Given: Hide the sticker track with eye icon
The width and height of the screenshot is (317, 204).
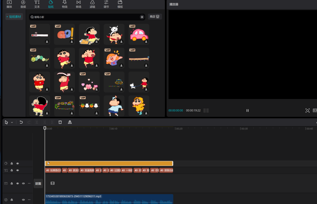Looking at the screenshot, I should (18, 163).
